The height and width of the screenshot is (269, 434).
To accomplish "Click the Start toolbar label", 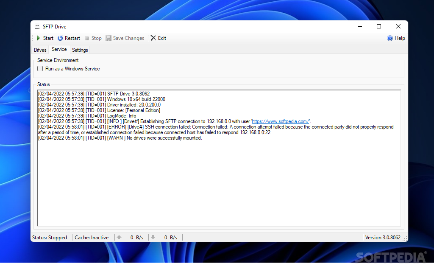I will tap(48, 38).
